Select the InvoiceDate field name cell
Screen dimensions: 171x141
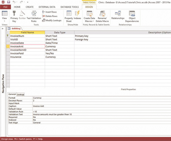[x=27, y=43]
